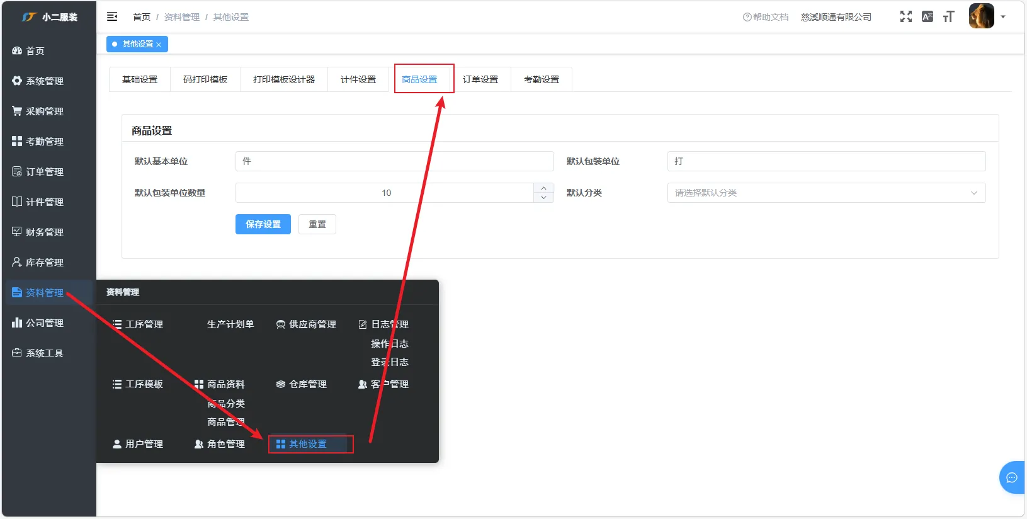Click 资料管理 in the breadcrumb

tap(182, 17)
